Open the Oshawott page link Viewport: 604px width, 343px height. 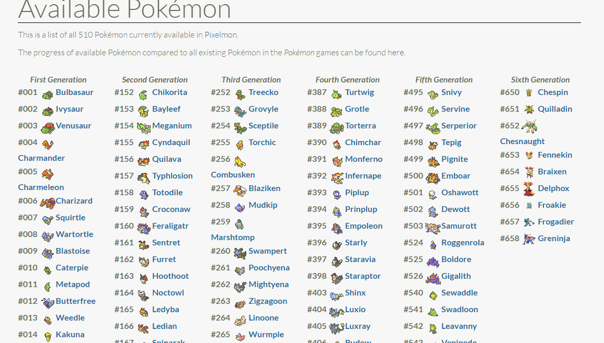(x=460, y=192)
